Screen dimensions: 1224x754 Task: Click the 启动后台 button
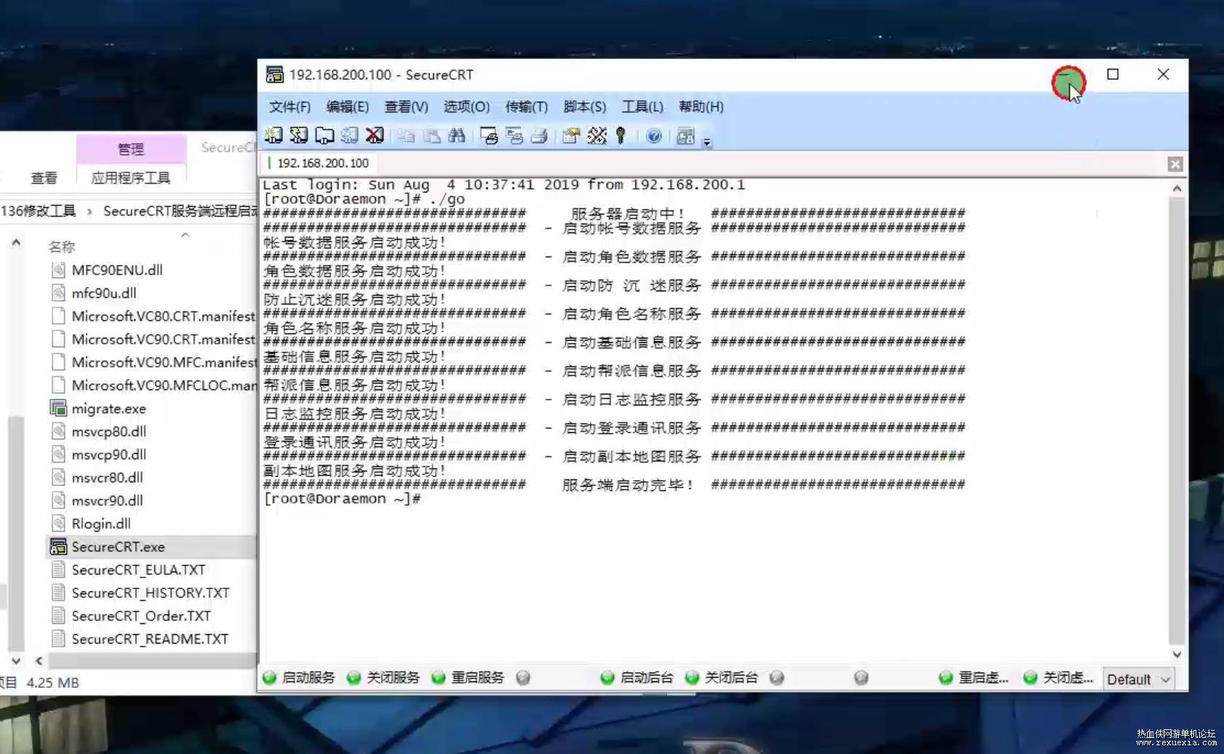tap(637, 678)
